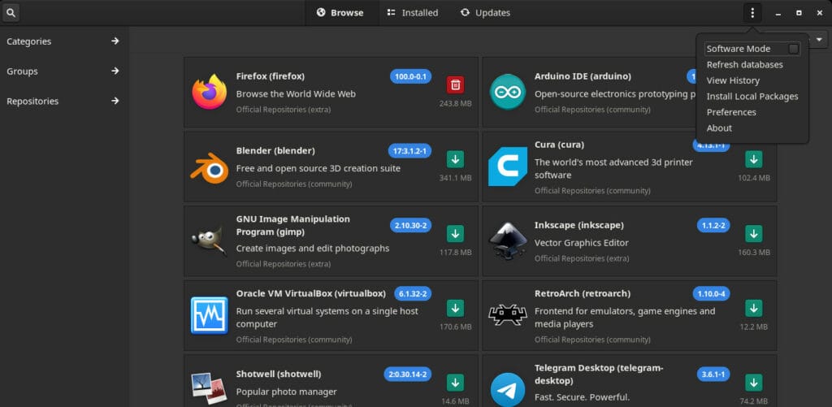This screenshot has height=407, width=832.
Task: Install Telegram Desktop with its green download button
Action: pos(754,383)
